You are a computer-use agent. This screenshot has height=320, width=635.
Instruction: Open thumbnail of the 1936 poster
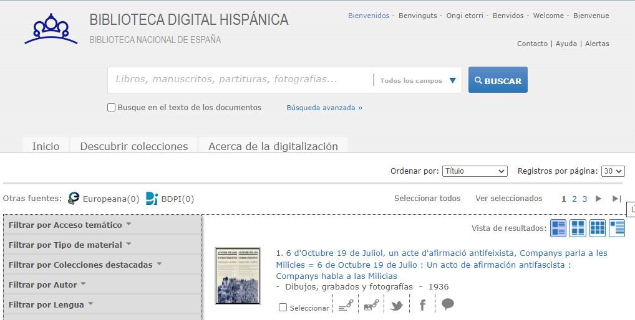coord(238,276)
